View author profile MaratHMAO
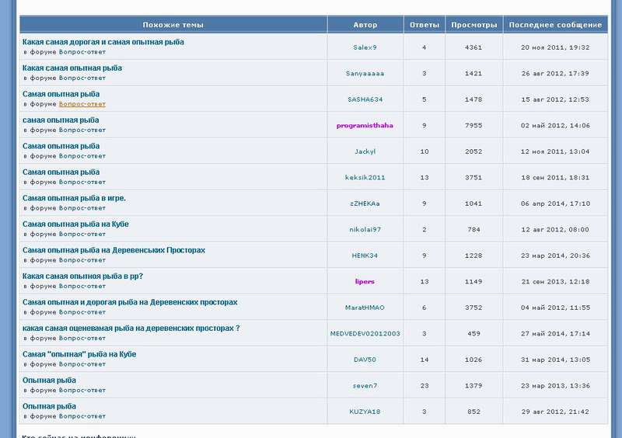Viewport: 622px width, 438px height. pos(365,308)
